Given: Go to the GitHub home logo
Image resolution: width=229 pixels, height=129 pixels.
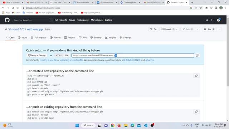Looking at the screenshot, I should click(x=7, y=20).
